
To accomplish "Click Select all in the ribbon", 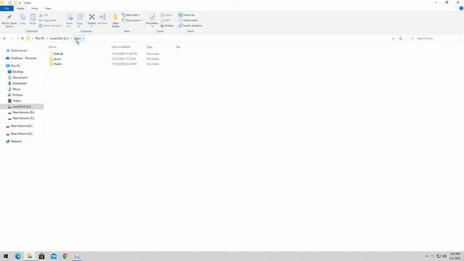I will 186,14.
